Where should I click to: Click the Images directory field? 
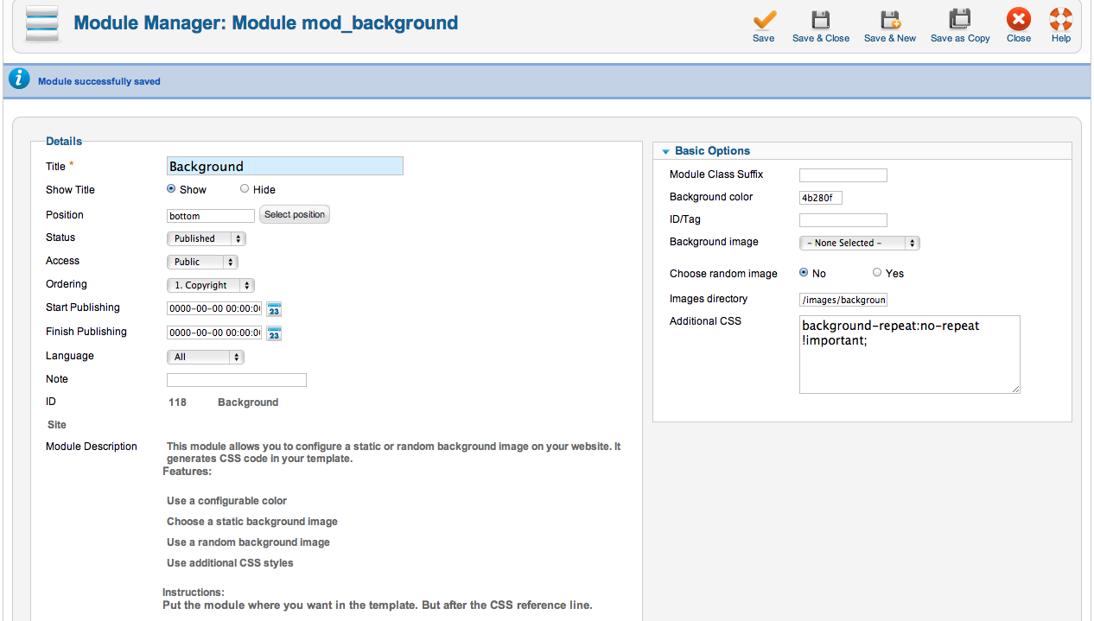click(x=843, y=300)
